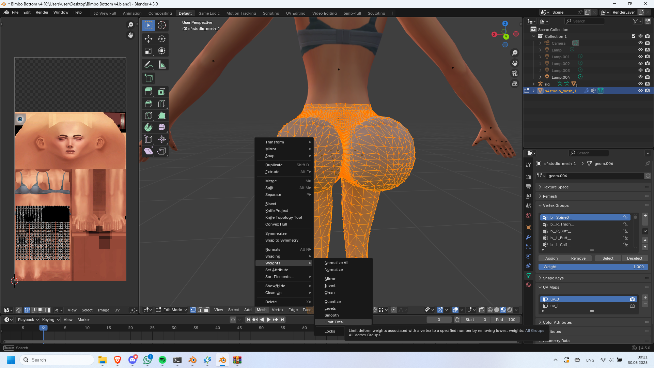Image resolution: width=654 pixels, height=368 pixels.
Task: Open the Edit Mode dropdown
Action: 172,310
